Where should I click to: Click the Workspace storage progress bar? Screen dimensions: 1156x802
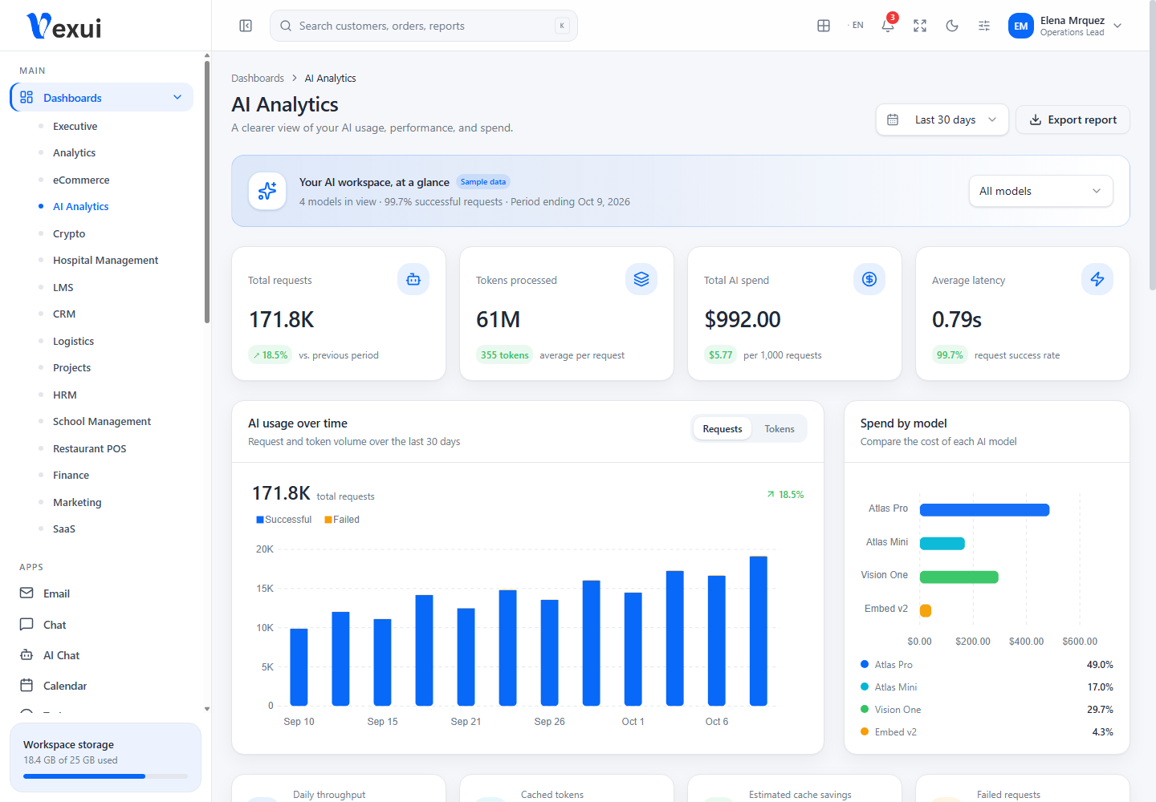click(105, 776)
